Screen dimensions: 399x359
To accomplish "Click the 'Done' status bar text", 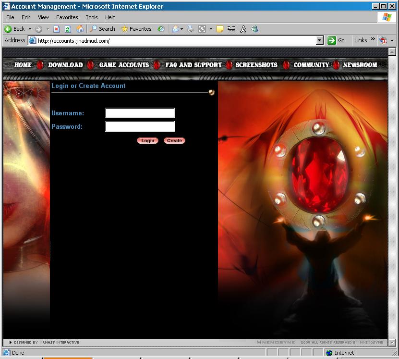I will [18, 353].
